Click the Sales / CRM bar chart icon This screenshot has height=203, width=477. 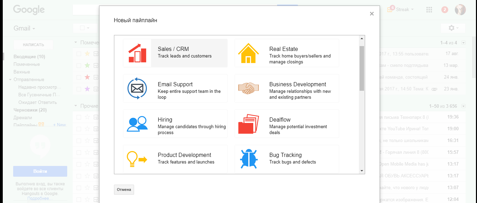[x=137, y=53]
